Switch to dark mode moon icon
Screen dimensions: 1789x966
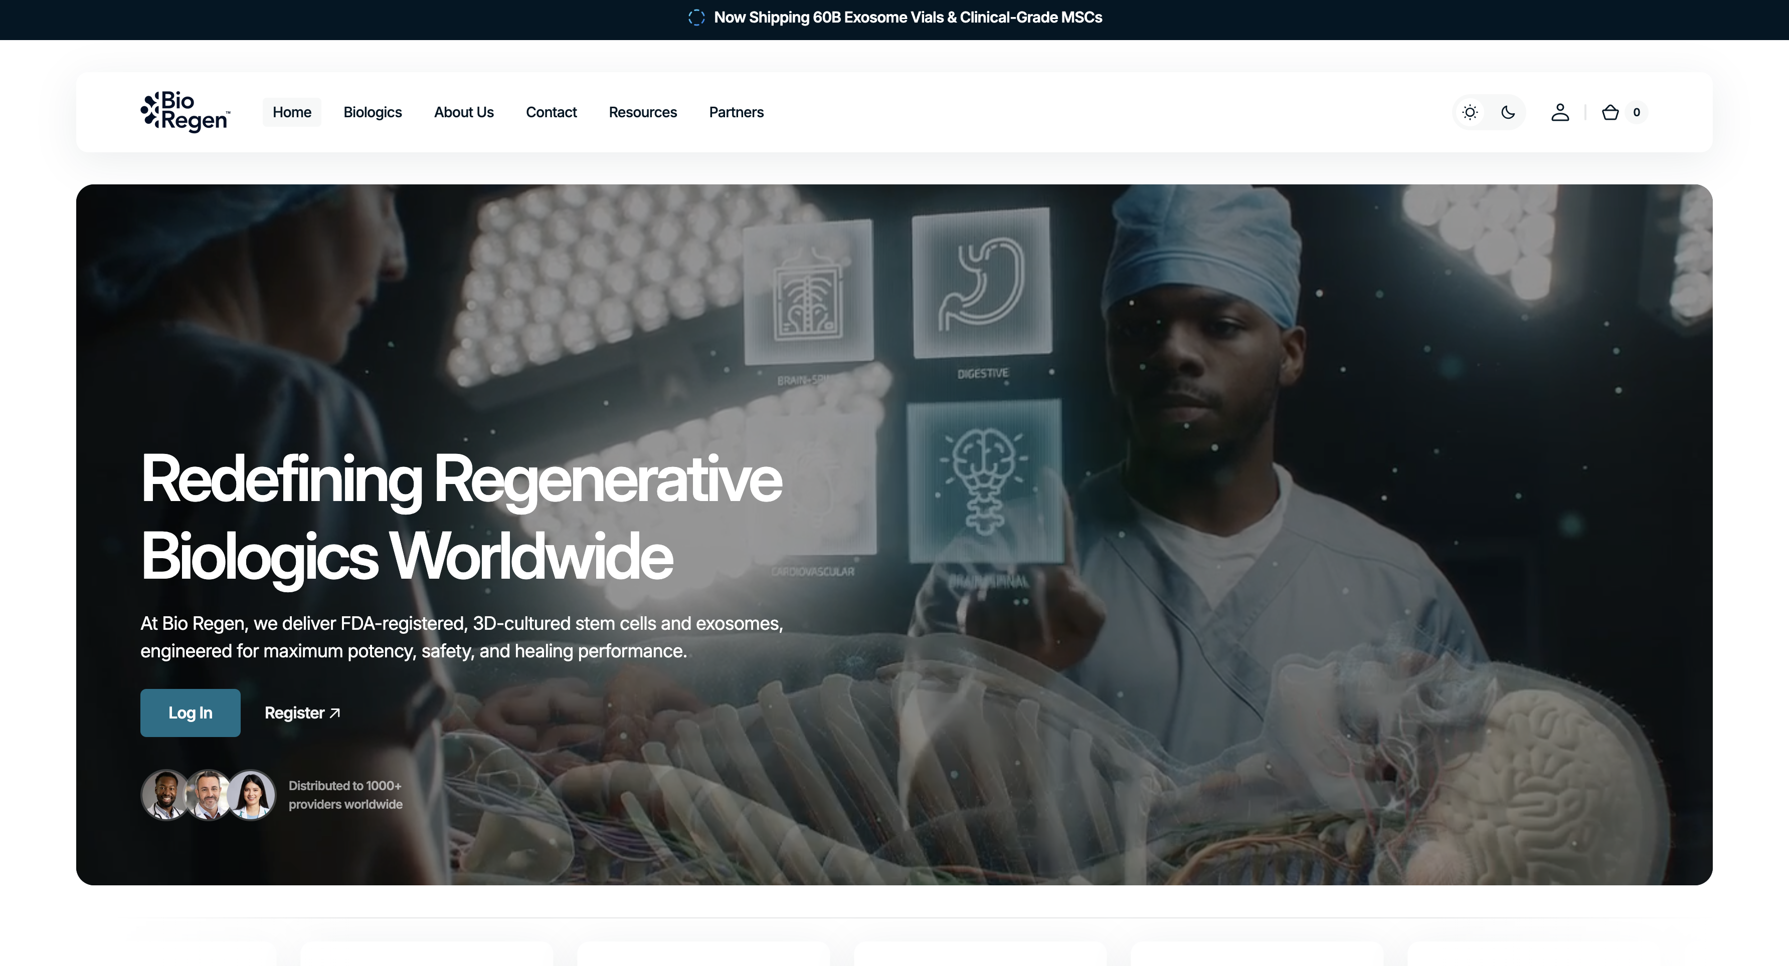pos(1508,112)
